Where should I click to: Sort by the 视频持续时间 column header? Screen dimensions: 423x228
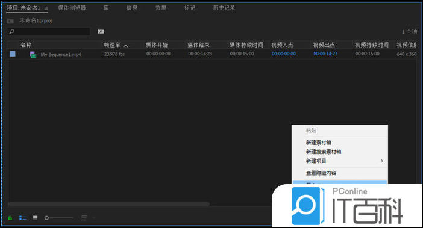point(371,45)
